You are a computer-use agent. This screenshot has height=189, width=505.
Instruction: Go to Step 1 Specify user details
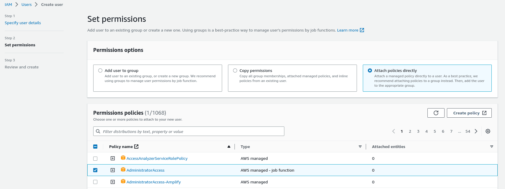coord(23,23)
